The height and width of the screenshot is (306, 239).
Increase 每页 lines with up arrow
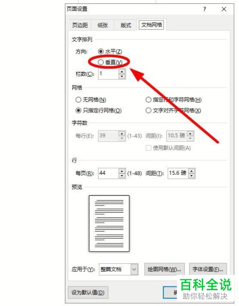click(122, 171)
